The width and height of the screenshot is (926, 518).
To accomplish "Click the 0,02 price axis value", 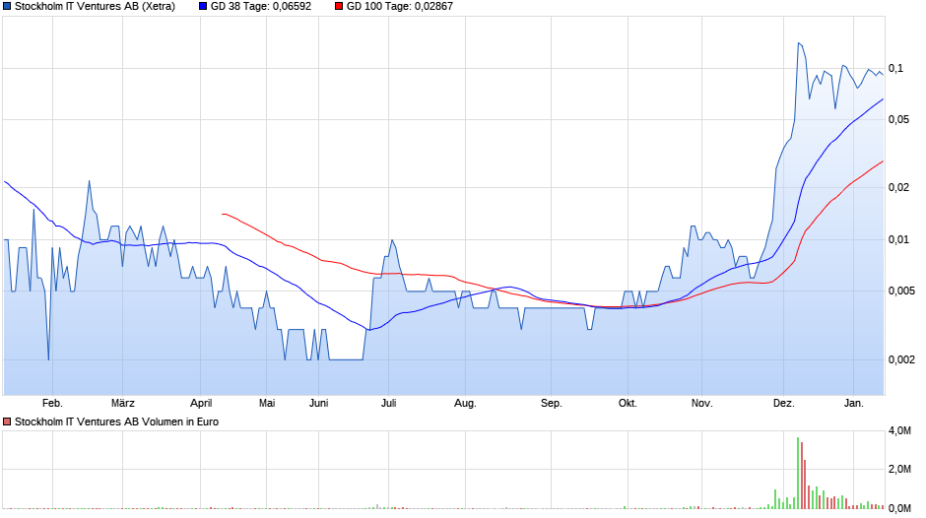I will point(898,188).
